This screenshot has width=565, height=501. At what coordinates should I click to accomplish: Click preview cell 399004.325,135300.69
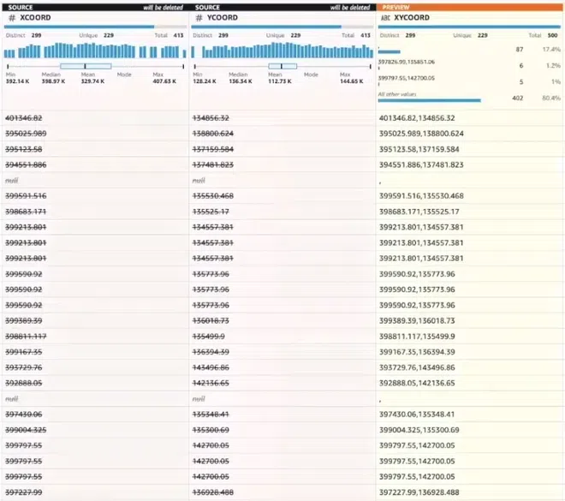click(x=419, y=430)
